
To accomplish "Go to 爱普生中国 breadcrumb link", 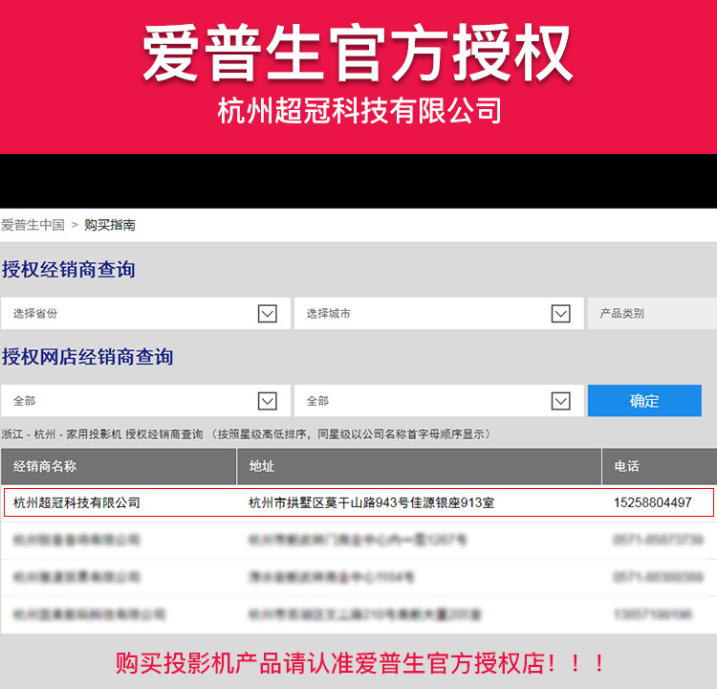I will point(33,225).
